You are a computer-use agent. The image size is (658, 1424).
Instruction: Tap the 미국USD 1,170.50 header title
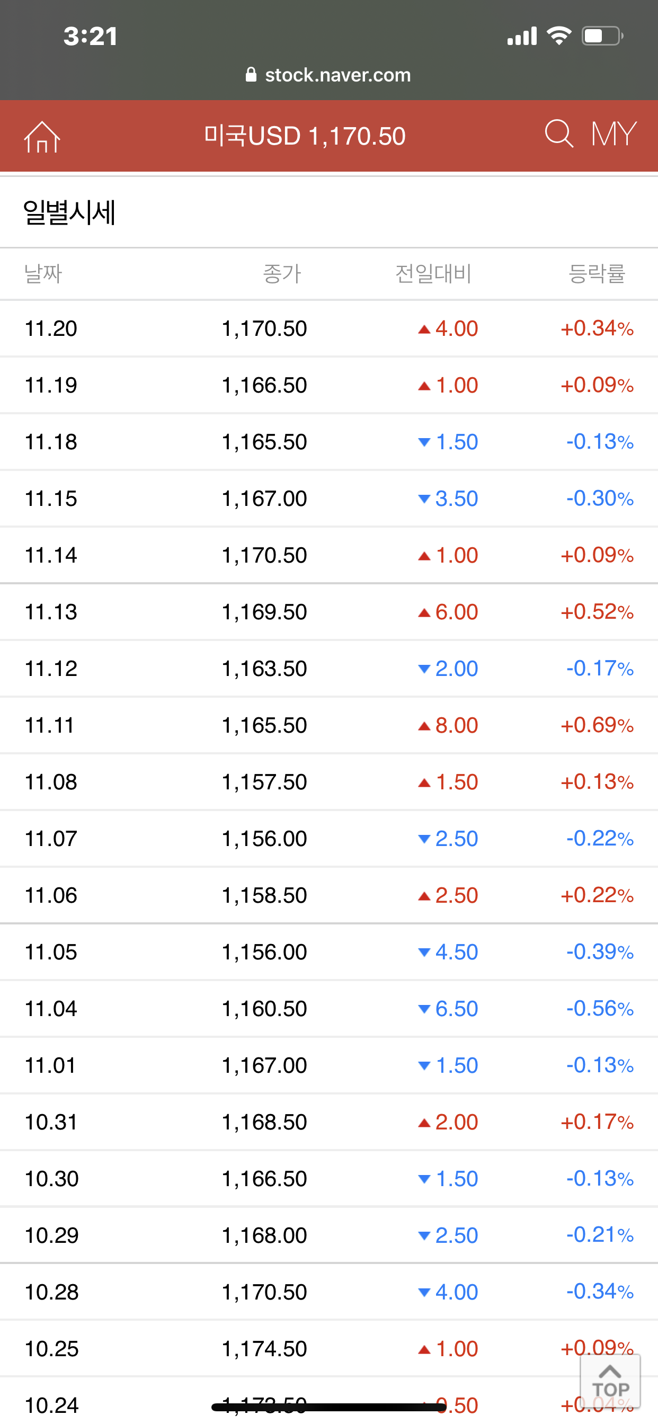305,136
